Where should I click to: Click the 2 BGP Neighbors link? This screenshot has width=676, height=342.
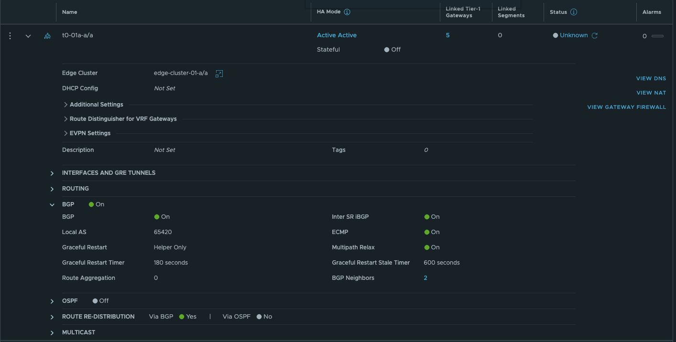pos(425,278)
